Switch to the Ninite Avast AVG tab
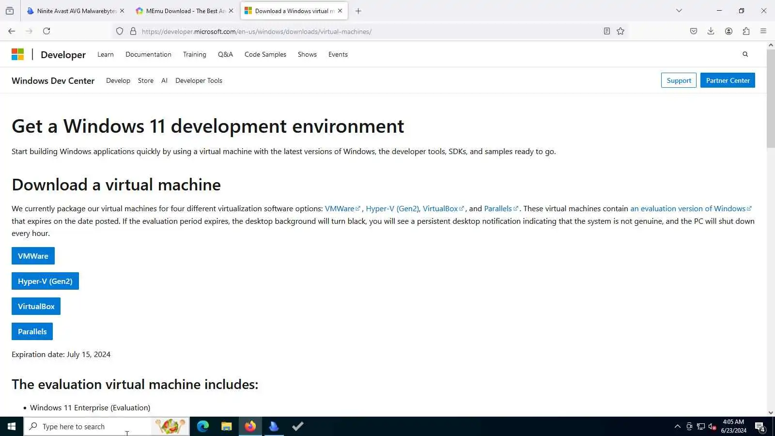Image resolution: width=775 pixels, height=436 pixels. [72, 11]
